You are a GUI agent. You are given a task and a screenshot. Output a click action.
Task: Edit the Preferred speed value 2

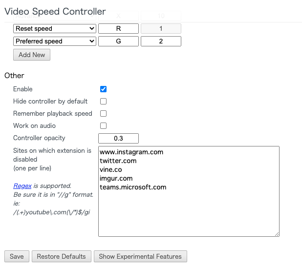click(x=161, y=41)
